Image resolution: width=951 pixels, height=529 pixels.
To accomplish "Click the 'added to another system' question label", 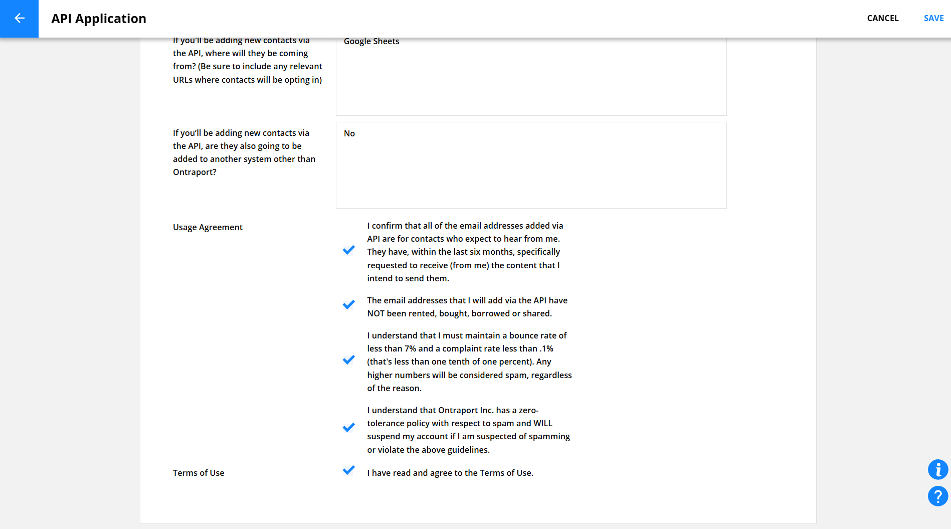I will tap(244, 152).
